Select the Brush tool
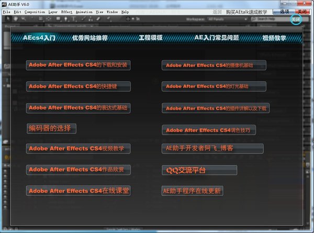 [x=84, y=19]
